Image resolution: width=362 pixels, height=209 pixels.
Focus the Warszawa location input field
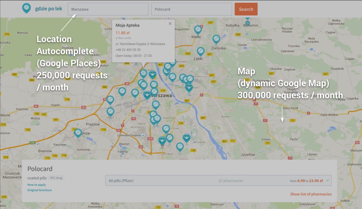[108, 9]
